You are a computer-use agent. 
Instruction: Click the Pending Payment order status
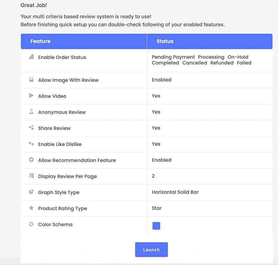[173, 57]
